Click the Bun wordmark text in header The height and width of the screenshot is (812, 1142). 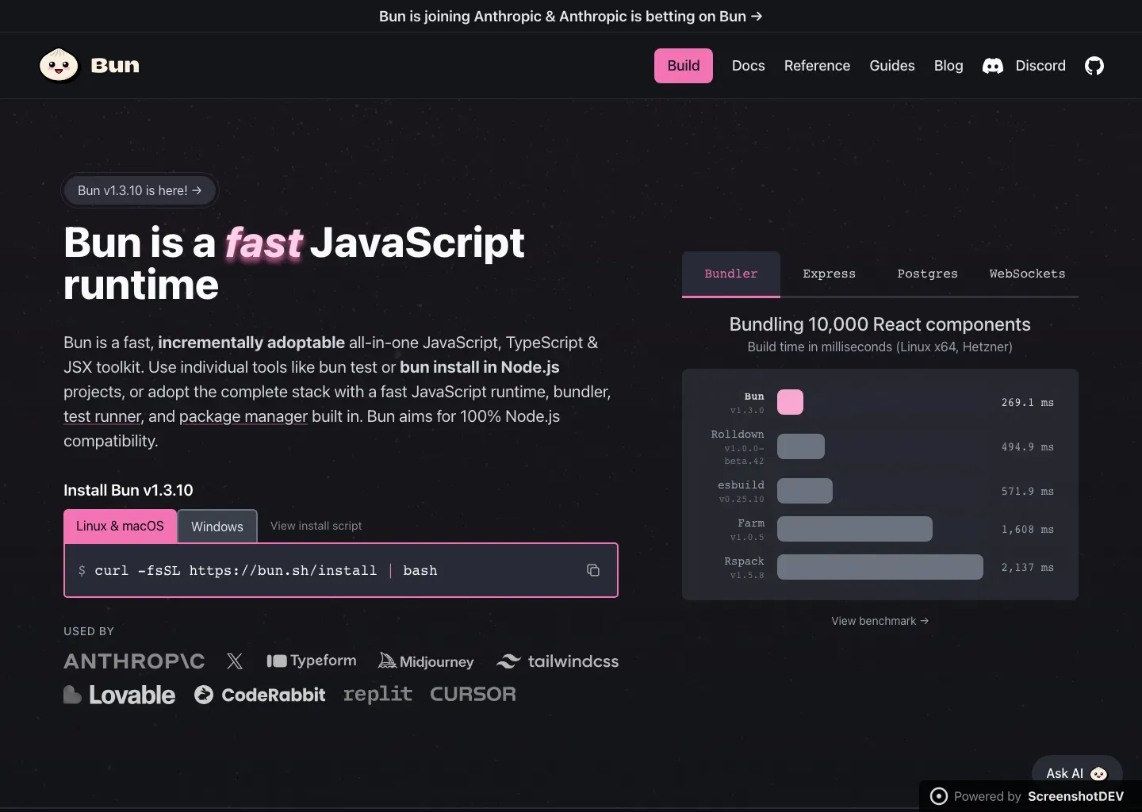point(115,65)
